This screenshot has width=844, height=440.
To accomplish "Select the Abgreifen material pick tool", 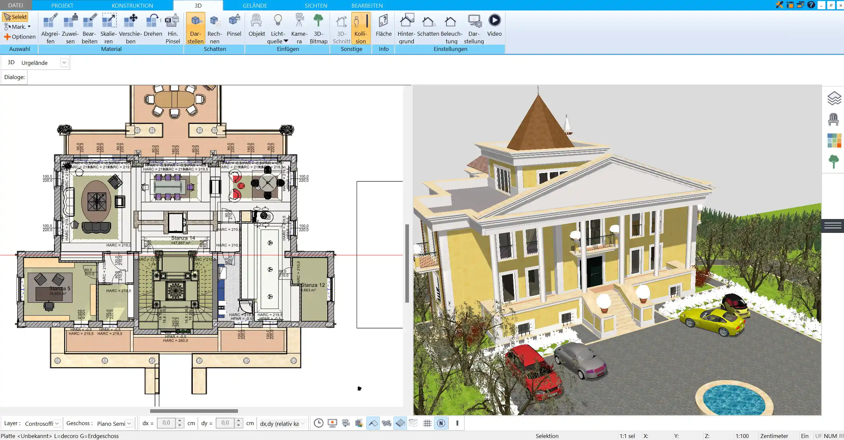I will tap(51, 28).
